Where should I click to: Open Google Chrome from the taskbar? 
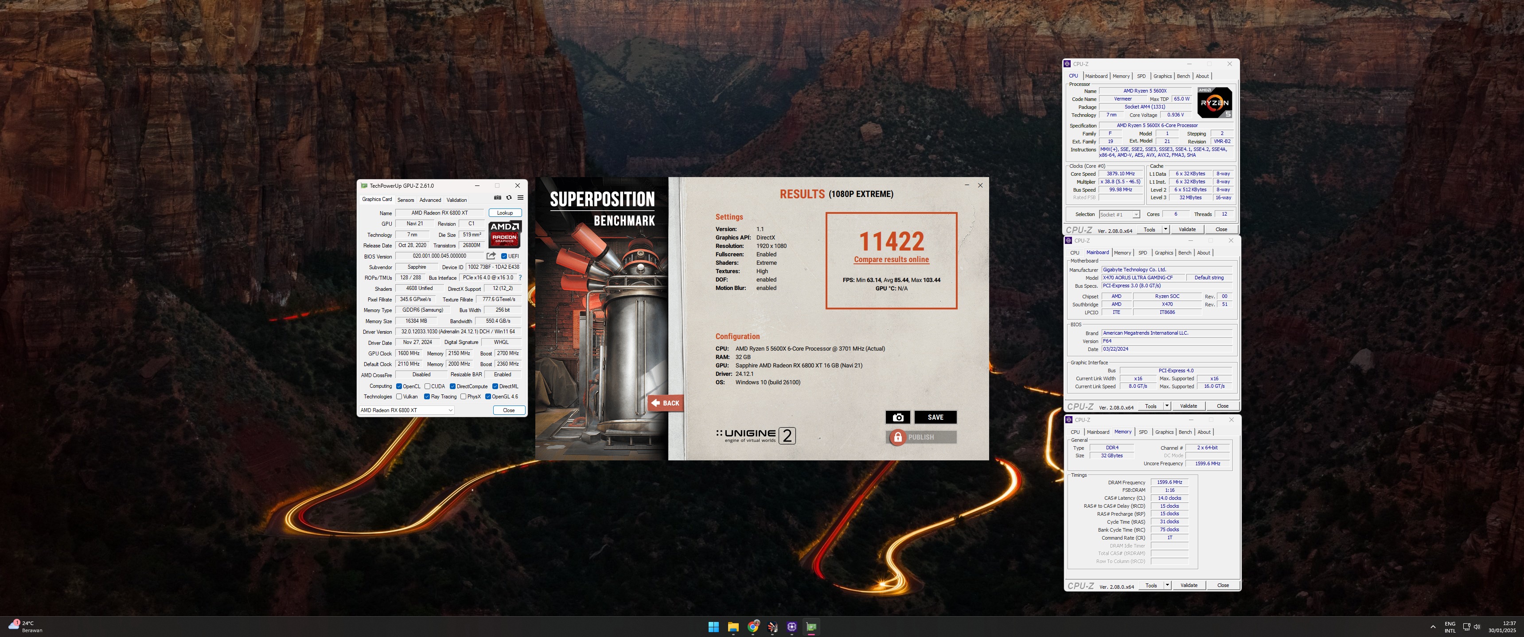752,627
